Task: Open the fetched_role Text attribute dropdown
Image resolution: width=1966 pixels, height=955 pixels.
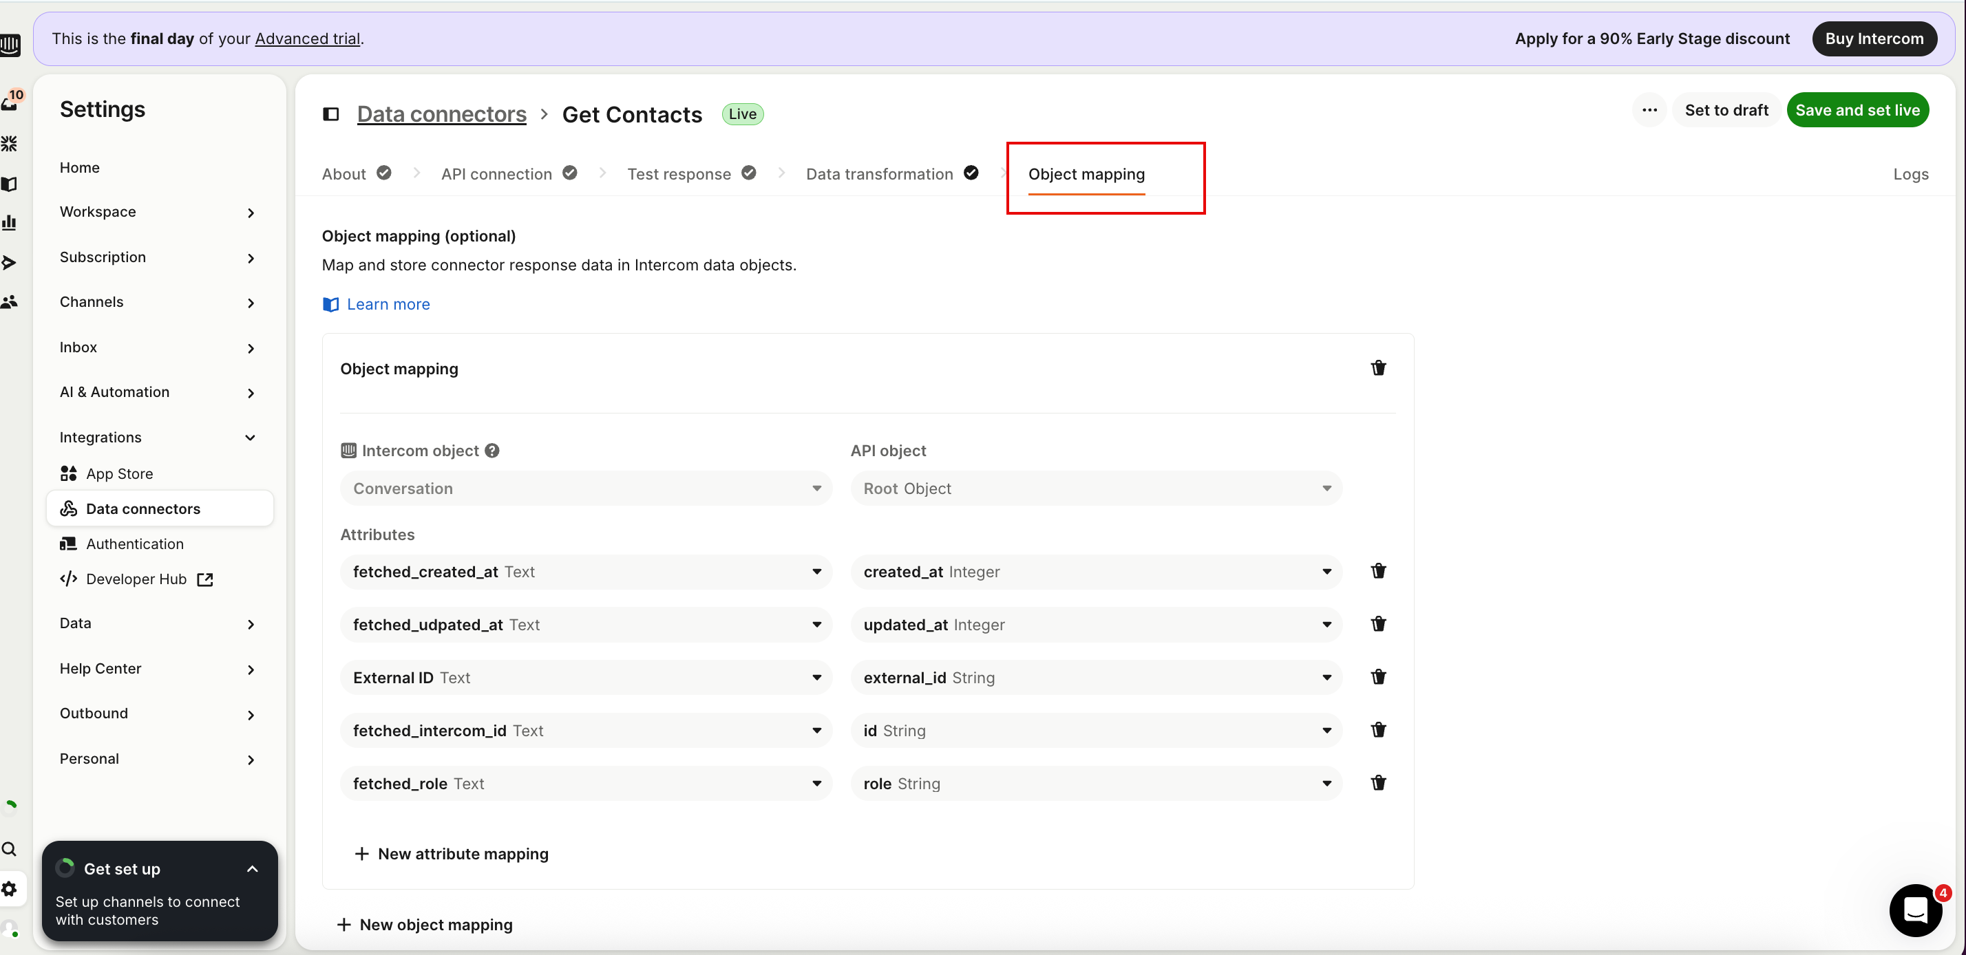Action: pos(585,784)
